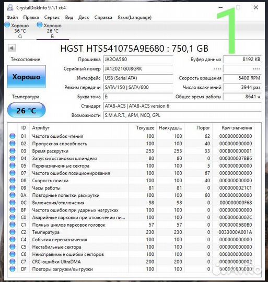
Task: Click status icon for attribute DF
Action: tap(13, 269)
